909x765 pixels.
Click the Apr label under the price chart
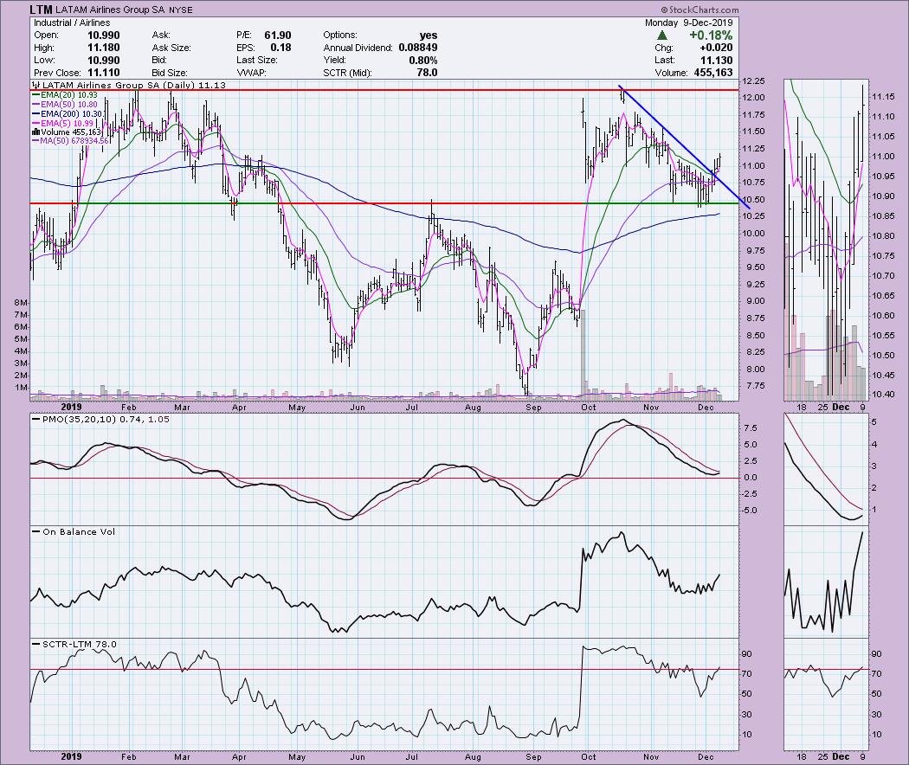(x=239, y=407)
